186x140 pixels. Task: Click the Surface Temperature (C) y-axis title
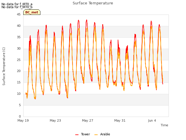4,66
